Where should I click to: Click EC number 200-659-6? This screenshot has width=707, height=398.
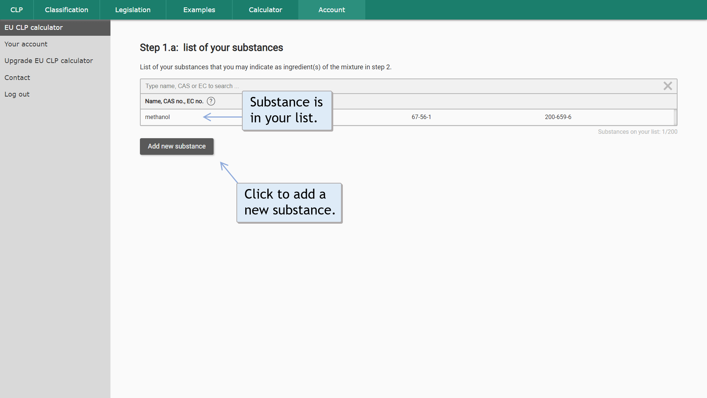tap(558, 117)
